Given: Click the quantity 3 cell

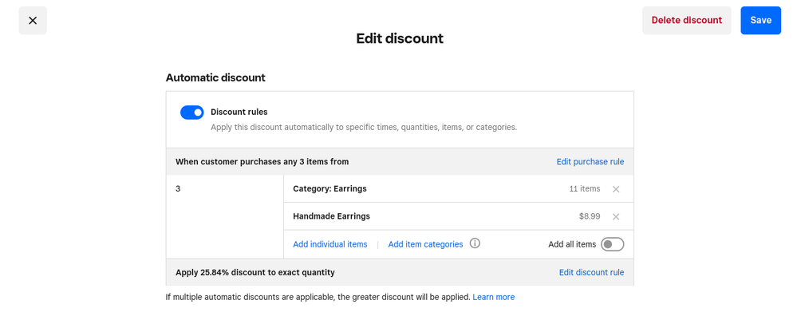Looking at the screenshot, I should 178,189.
